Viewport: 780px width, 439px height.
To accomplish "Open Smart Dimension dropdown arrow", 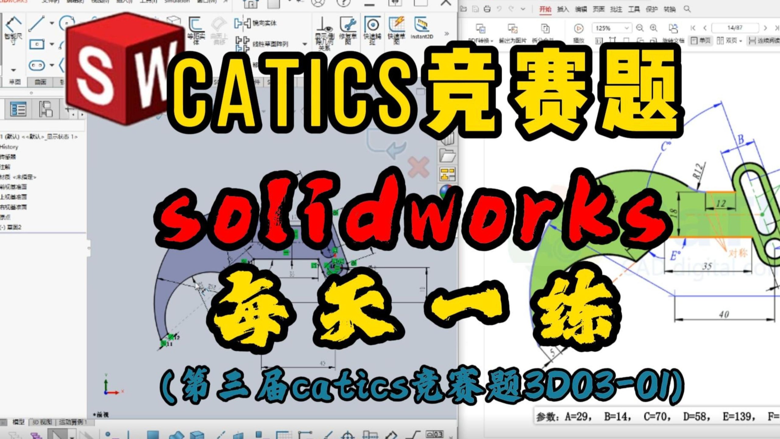I will click(x=13, y=70).
